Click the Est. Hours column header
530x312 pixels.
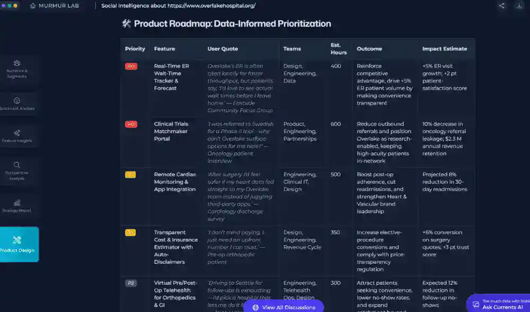click(x=339, y=49)
